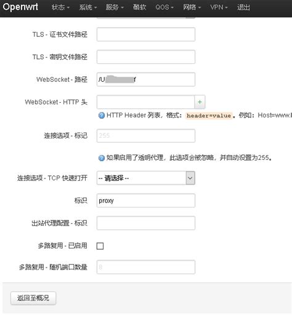Click help icon beside 透明代理 note

pyautogui.click(x=102, y=158)
